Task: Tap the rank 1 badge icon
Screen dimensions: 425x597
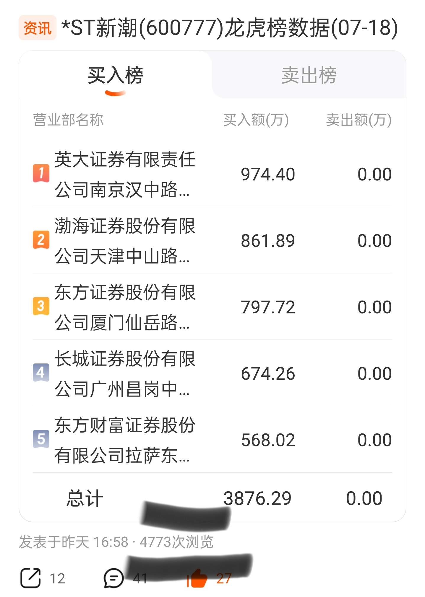Action: (x=41, y=173)
